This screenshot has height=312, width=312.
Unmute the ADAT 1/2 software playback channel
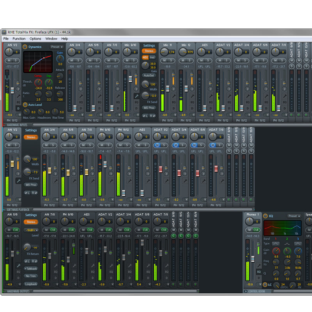click(x=157, y=145)
